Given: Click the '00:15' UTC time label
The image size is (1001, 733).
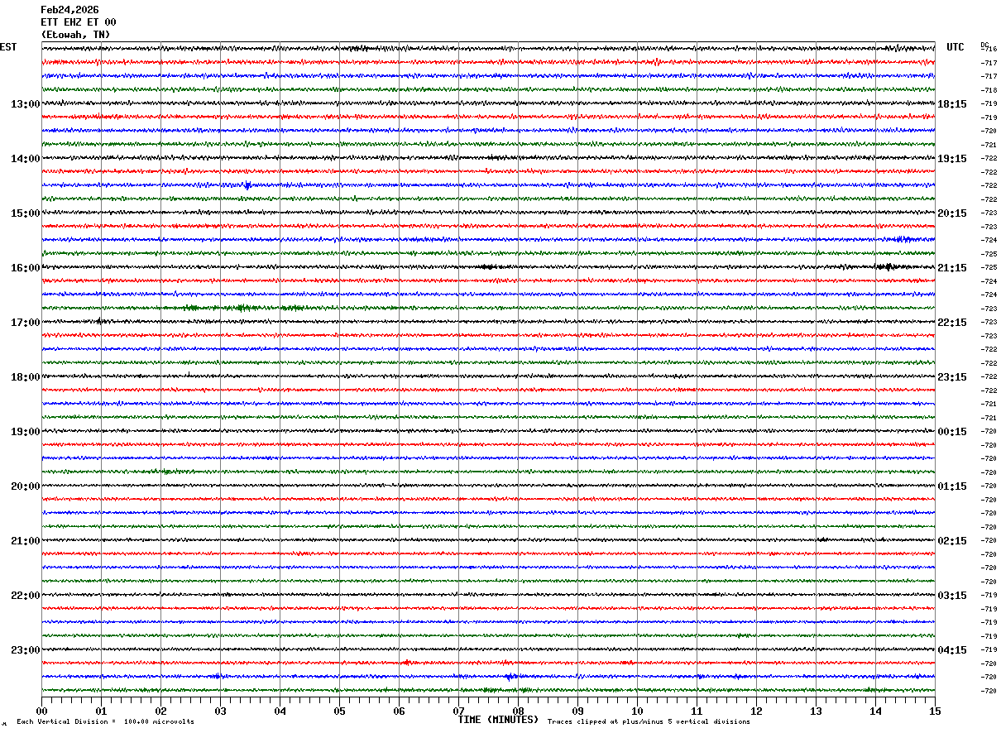Looking at the screenshot, I should pos(952,432).
